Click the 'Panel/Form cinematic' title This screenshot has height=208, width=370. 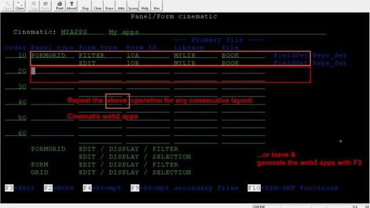[174, 17]
